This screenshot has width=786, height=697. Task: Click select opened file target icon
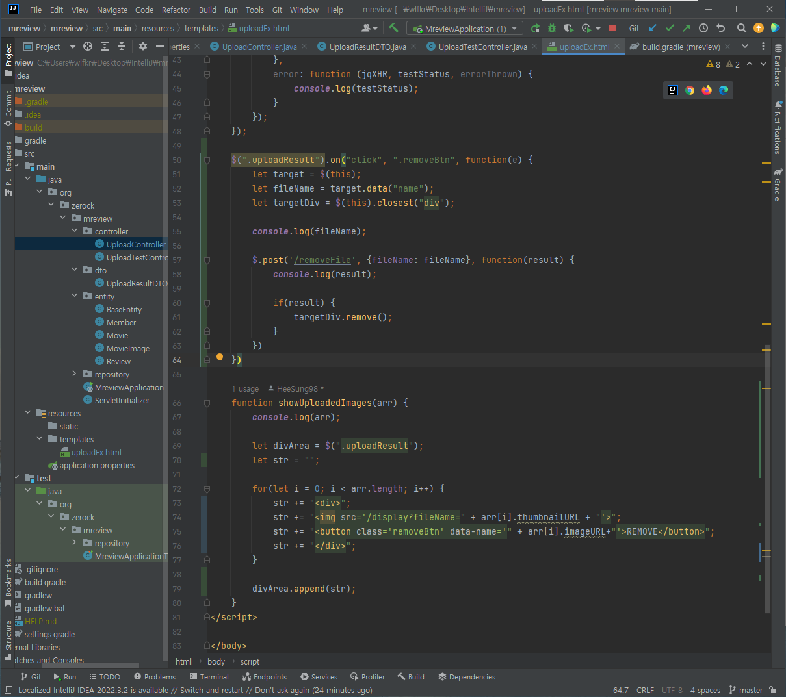(x=88, y=46)
